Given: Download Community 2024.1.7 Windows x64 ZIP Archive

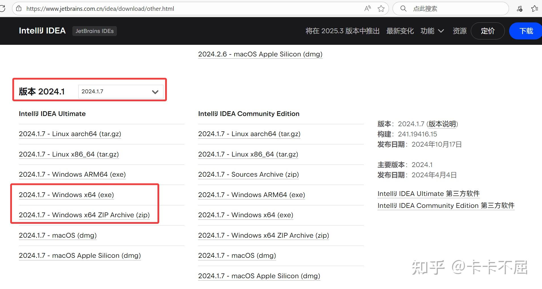Looking at the screenshot, I should [x=264, y=235].
